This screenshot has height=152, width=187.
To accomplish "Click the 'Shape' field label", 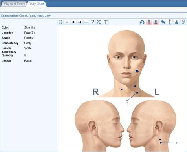I will point(6,38).
